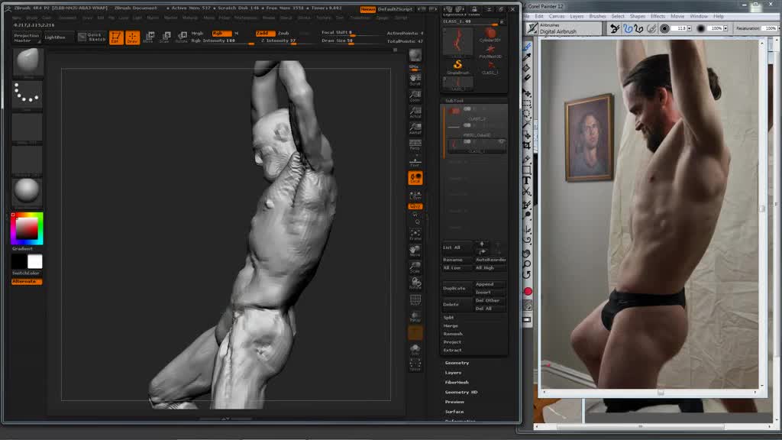Open Window menu in Corel Painter
This screenshot has width=782, height=440.
pyautogui.click(x=698, y=17)
